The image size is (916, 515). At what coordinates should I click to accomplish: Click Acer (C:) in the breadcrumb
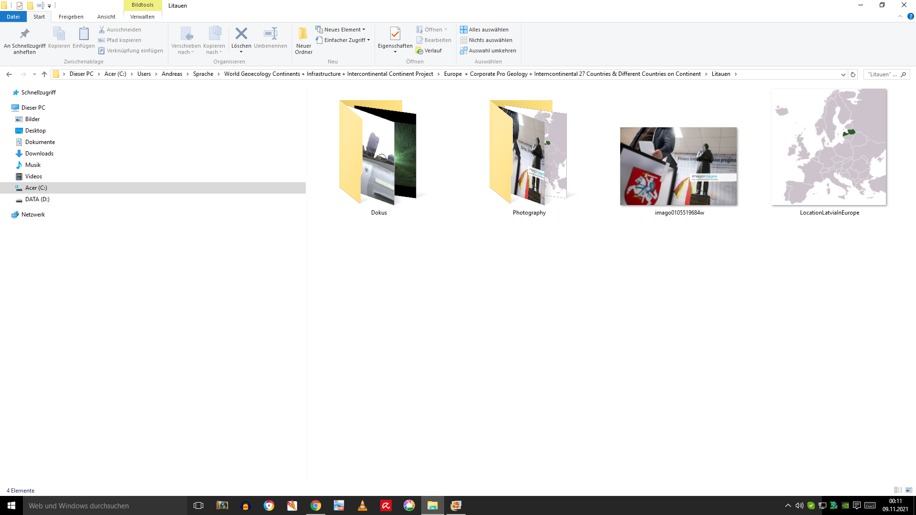pos(115,74)
